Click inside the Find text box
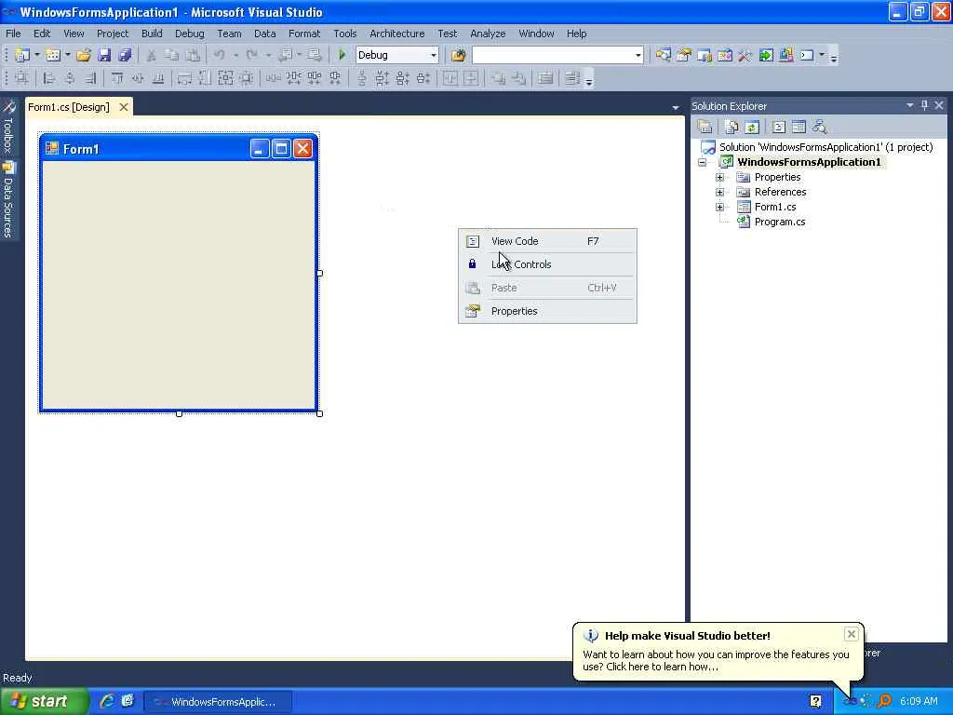Image resolution: width=953 pixels, height=715 pixels. (x=553, y=55)
